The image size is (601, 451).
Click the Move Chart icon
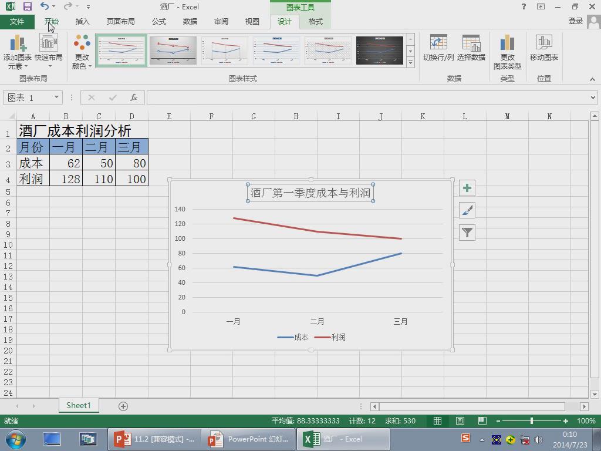tap(543, 48)
